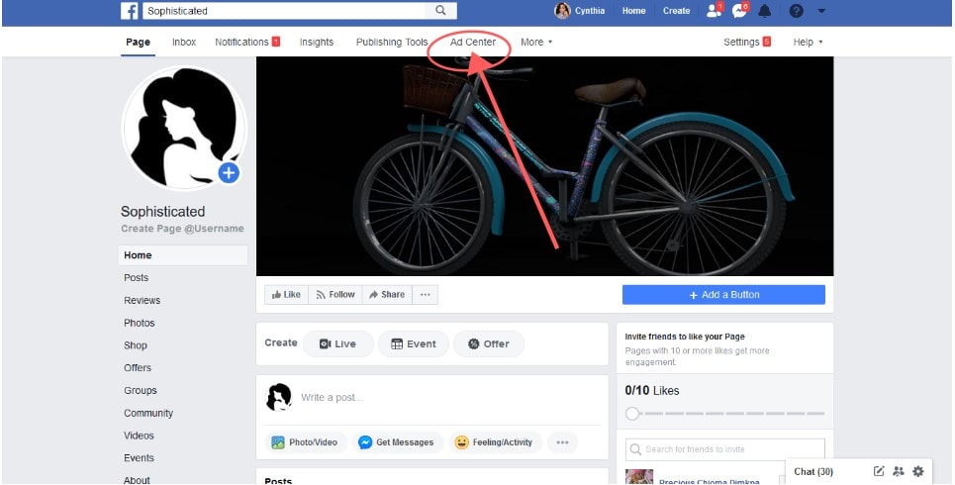Viewport: 955px width, 485px height.
Task: Open the ellipsis menu next to Share
Action: [x=426, y=294]
